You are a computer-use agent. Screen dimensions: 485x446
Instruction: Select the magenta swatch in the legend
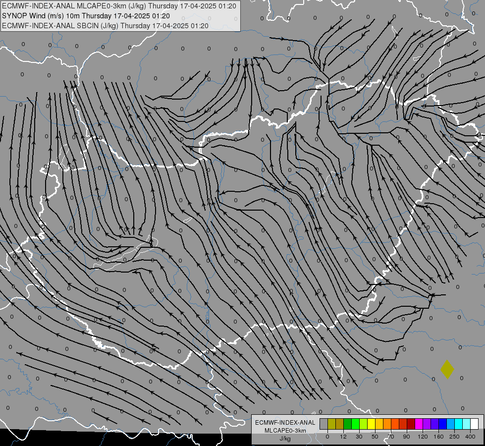tap(419, 424)
